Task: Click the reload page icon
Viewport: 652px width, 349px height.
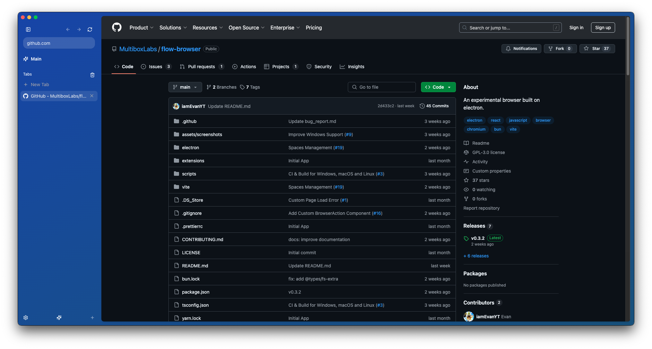Action: 90,29
